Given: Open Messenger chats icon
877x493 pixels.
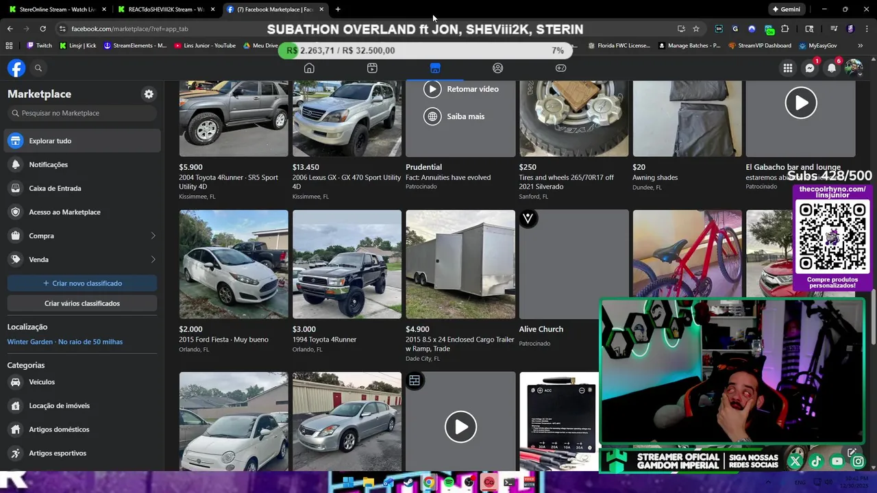Looking at the screenshot, I should point(810,68).
